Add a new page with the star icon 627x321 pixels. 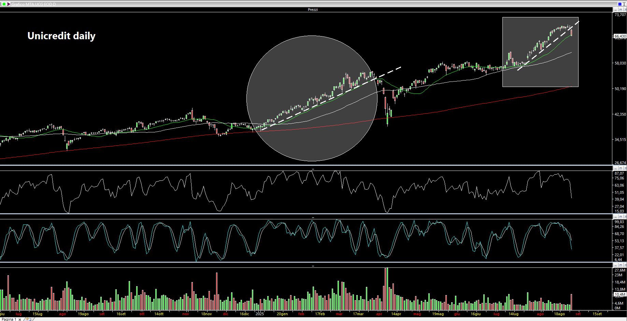point(28,319)
